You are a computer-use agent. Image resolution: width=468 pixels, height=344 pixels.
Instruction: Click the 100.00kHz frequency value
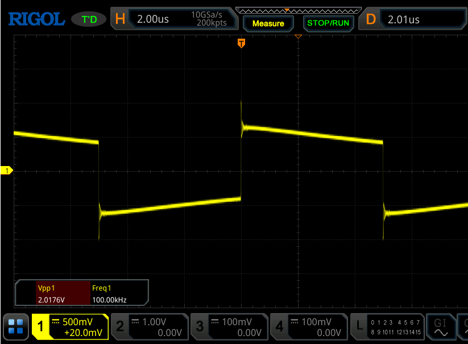tap(109, 300)
